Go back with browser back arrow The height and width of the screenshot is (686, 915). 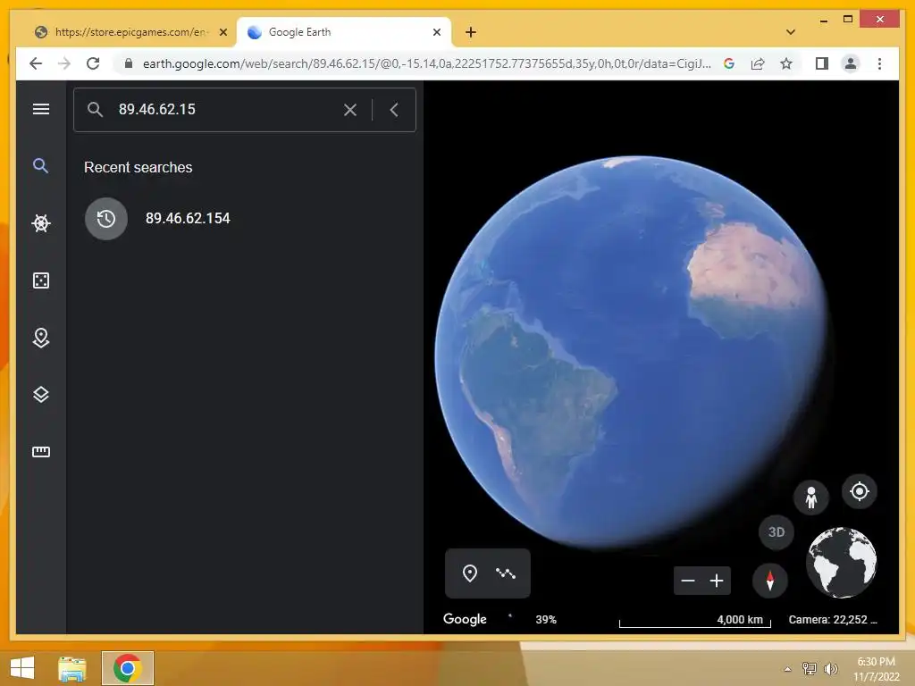[x=36, y=63]
